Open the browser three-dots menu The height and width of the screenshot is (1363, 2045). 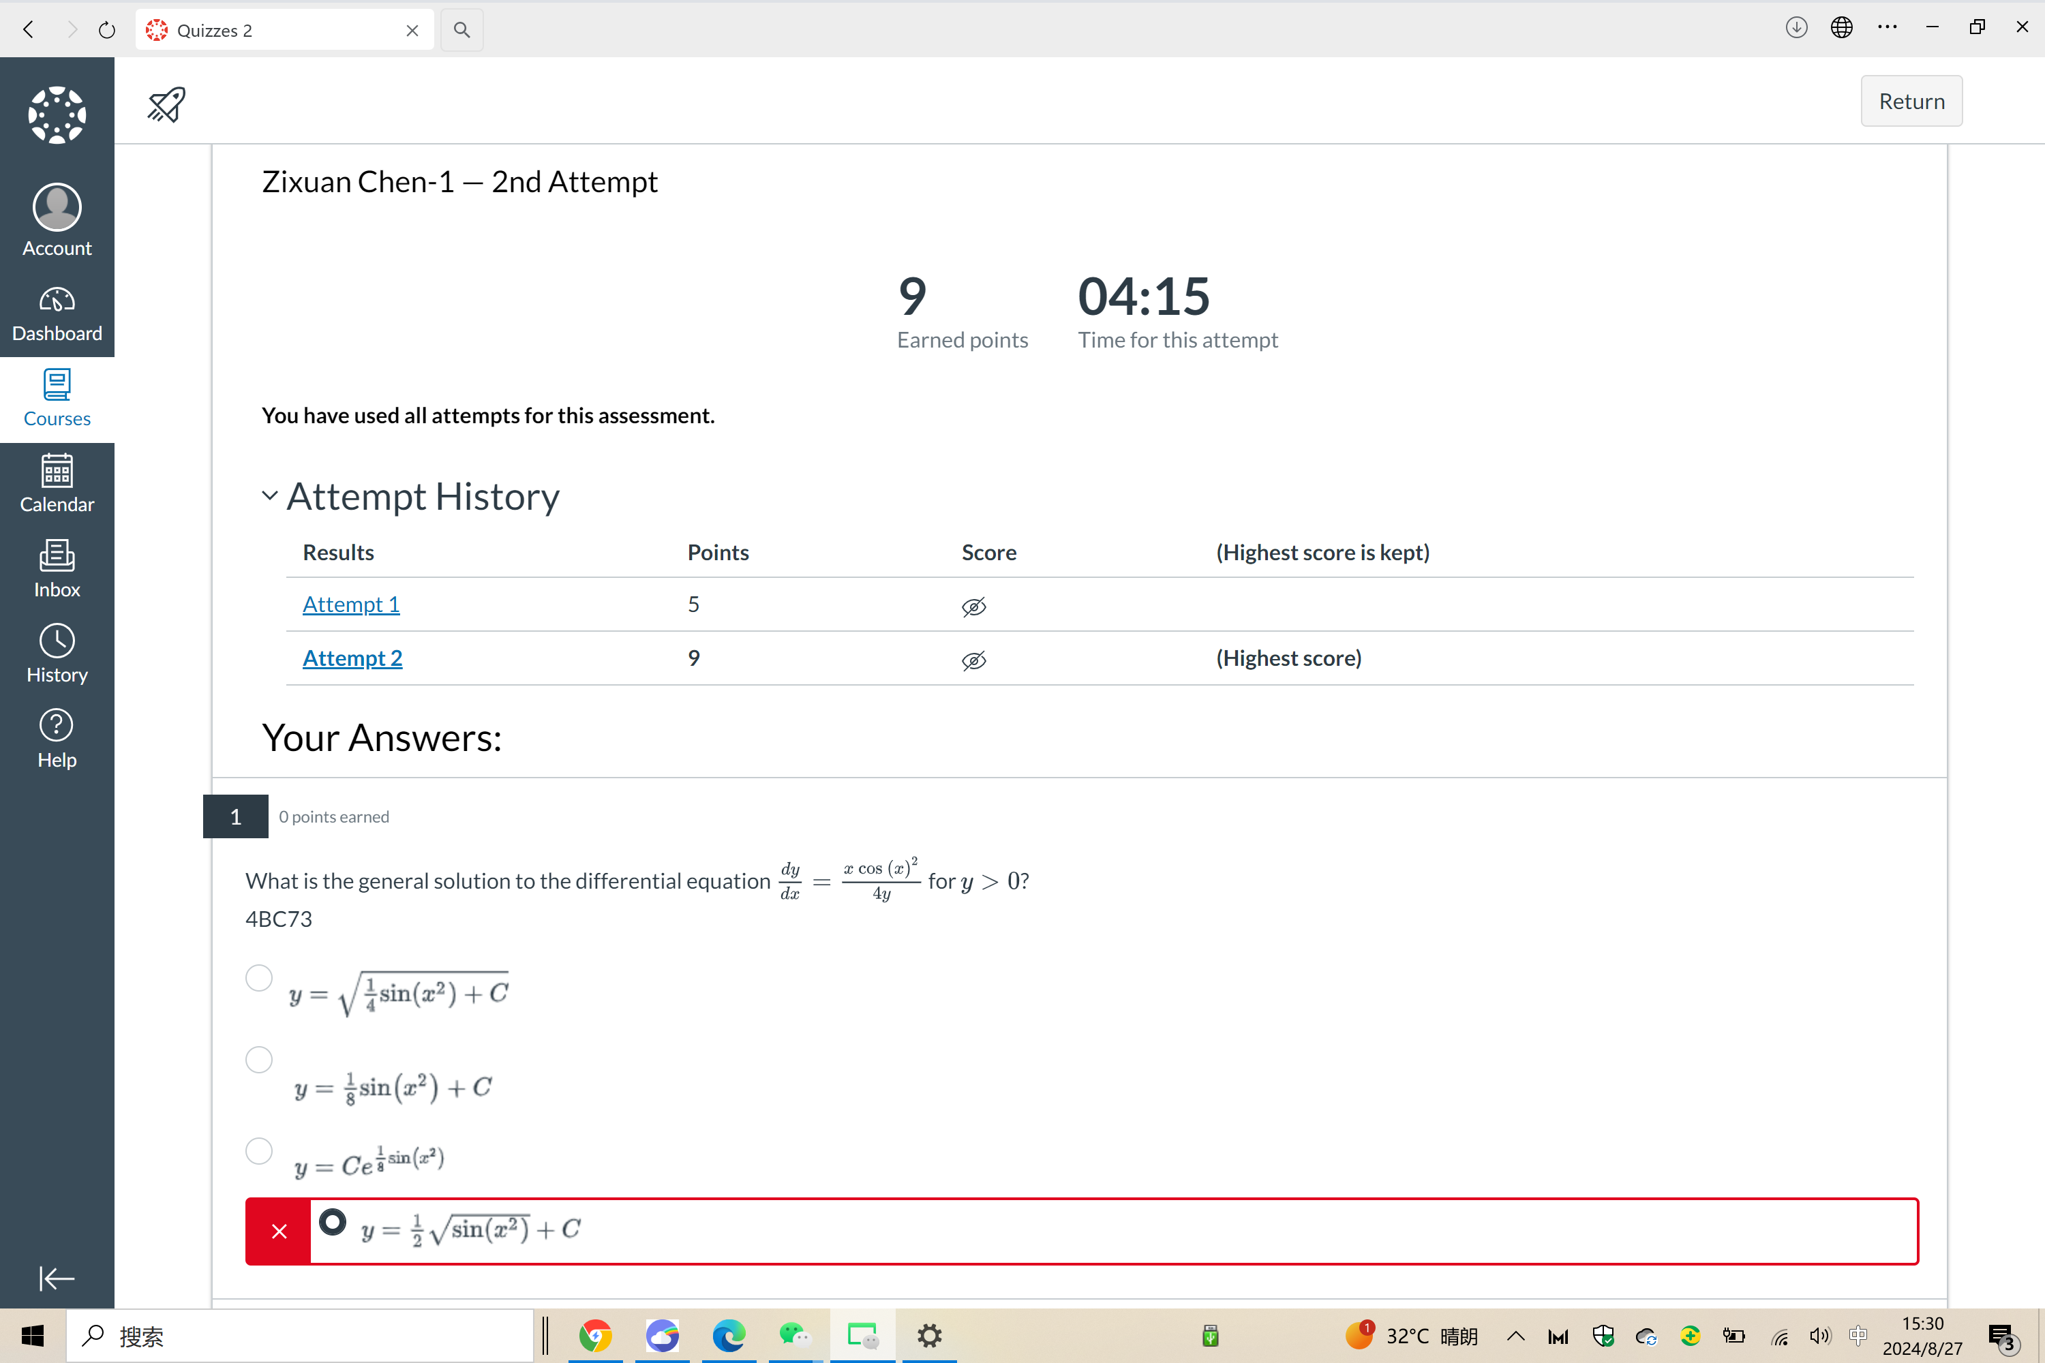tap(1887, 27)
